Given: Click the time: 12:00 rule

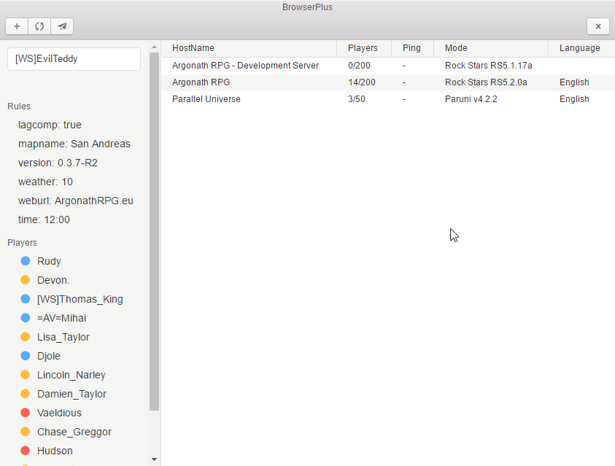Looking at the screenshot, I should (x=44, y=220).
